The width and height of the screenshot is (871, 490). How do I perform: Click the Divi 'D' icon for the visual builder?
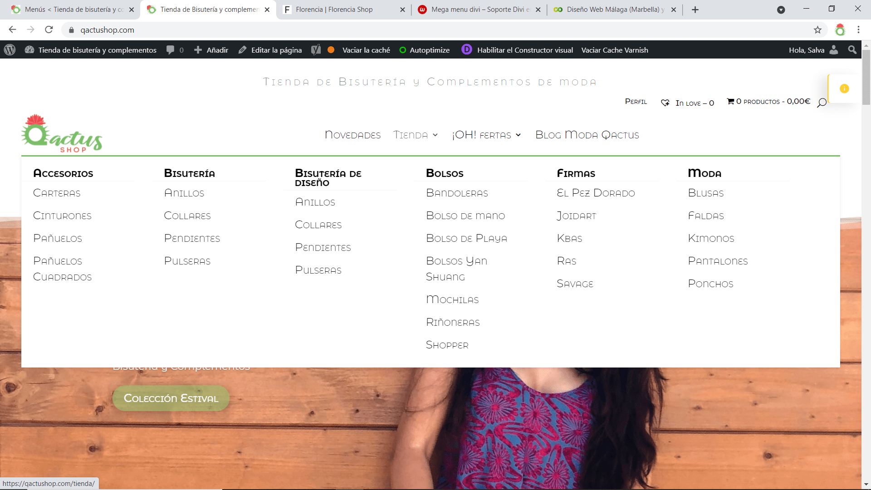(467, 49)
